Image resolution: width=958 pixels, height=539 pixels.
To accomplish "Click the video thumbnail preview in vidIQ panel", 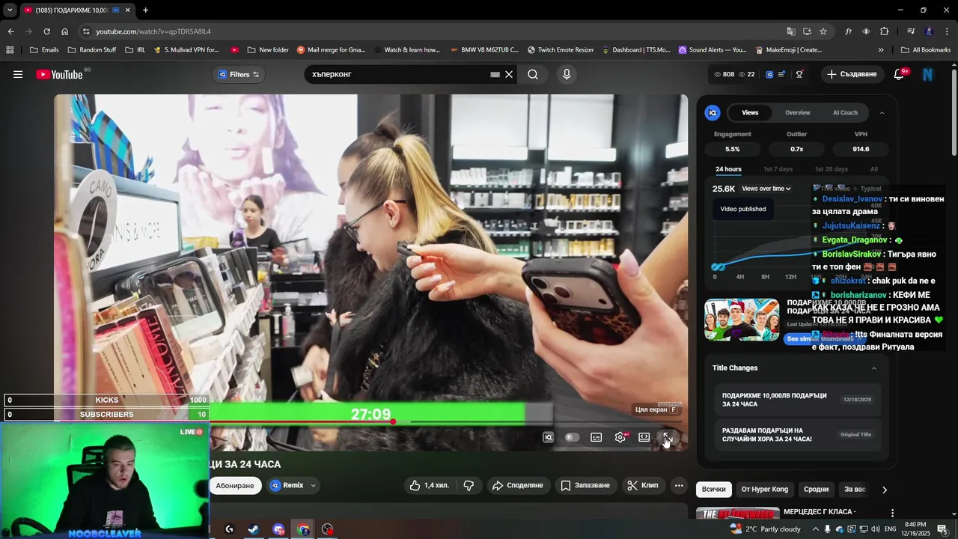I will click(742, 320).
